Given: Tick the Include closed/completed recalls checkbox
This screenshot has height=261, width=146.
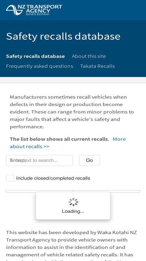Looking at the screenshot, I should pyautogui.click(x=10, y=178).
